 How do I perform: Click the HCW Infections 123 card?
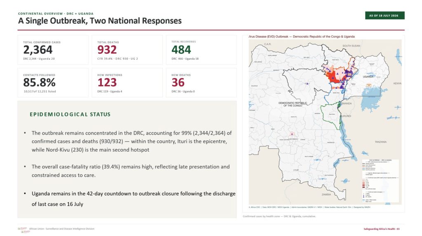(x=127, y=83)
